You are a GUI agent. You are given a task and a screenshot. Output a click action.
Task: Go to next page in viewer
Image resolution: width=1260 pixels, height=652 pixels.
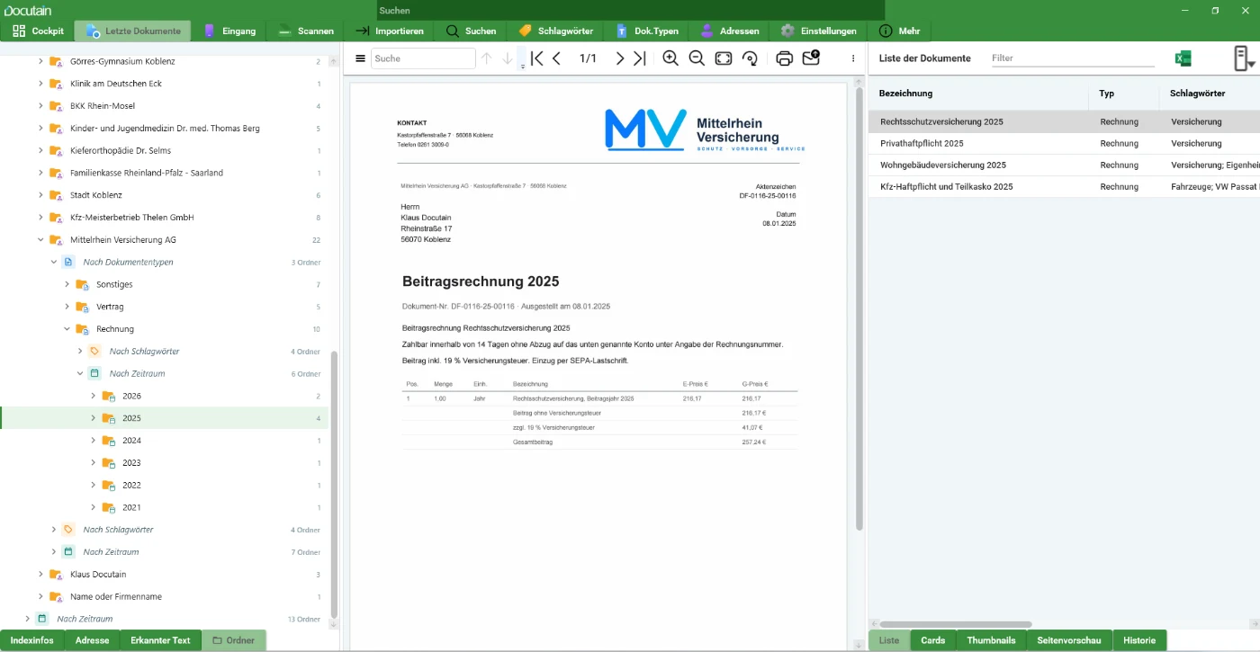pos(619,58)
